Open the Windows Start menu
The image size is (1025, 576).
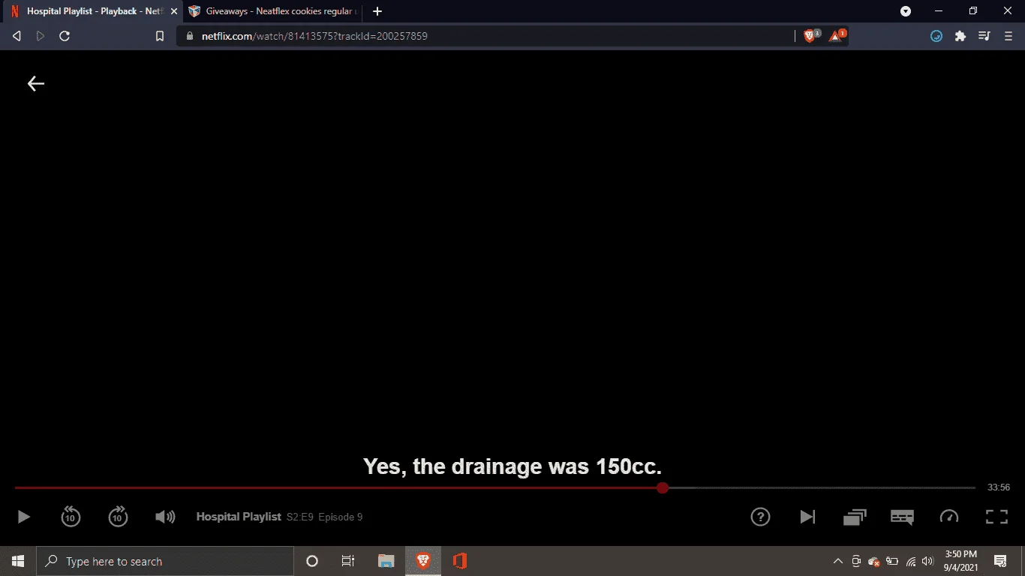(18, 561)
